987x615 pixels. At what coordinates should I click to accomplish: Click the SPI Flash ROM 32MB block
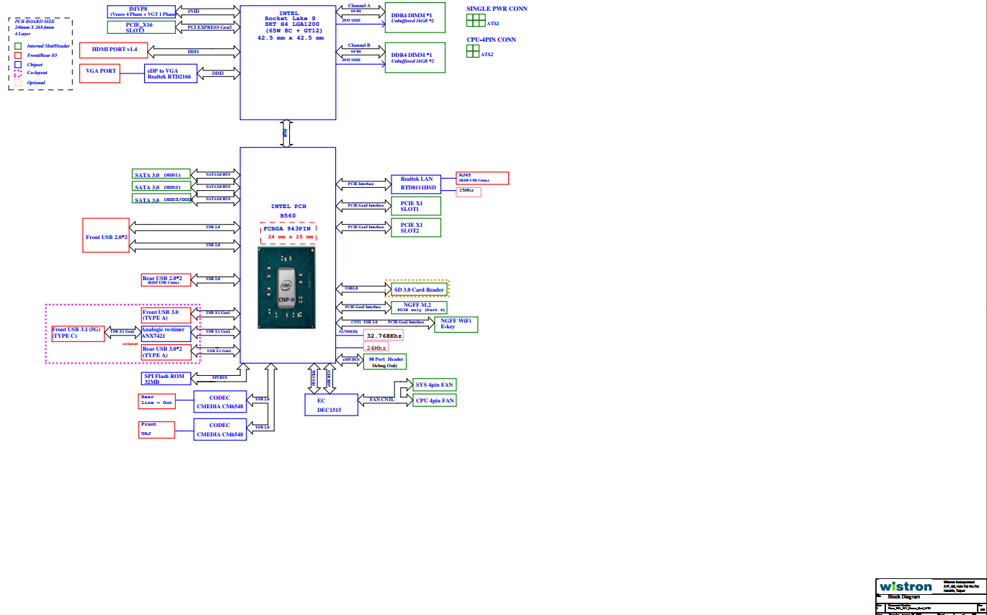(x=166, y=379)
